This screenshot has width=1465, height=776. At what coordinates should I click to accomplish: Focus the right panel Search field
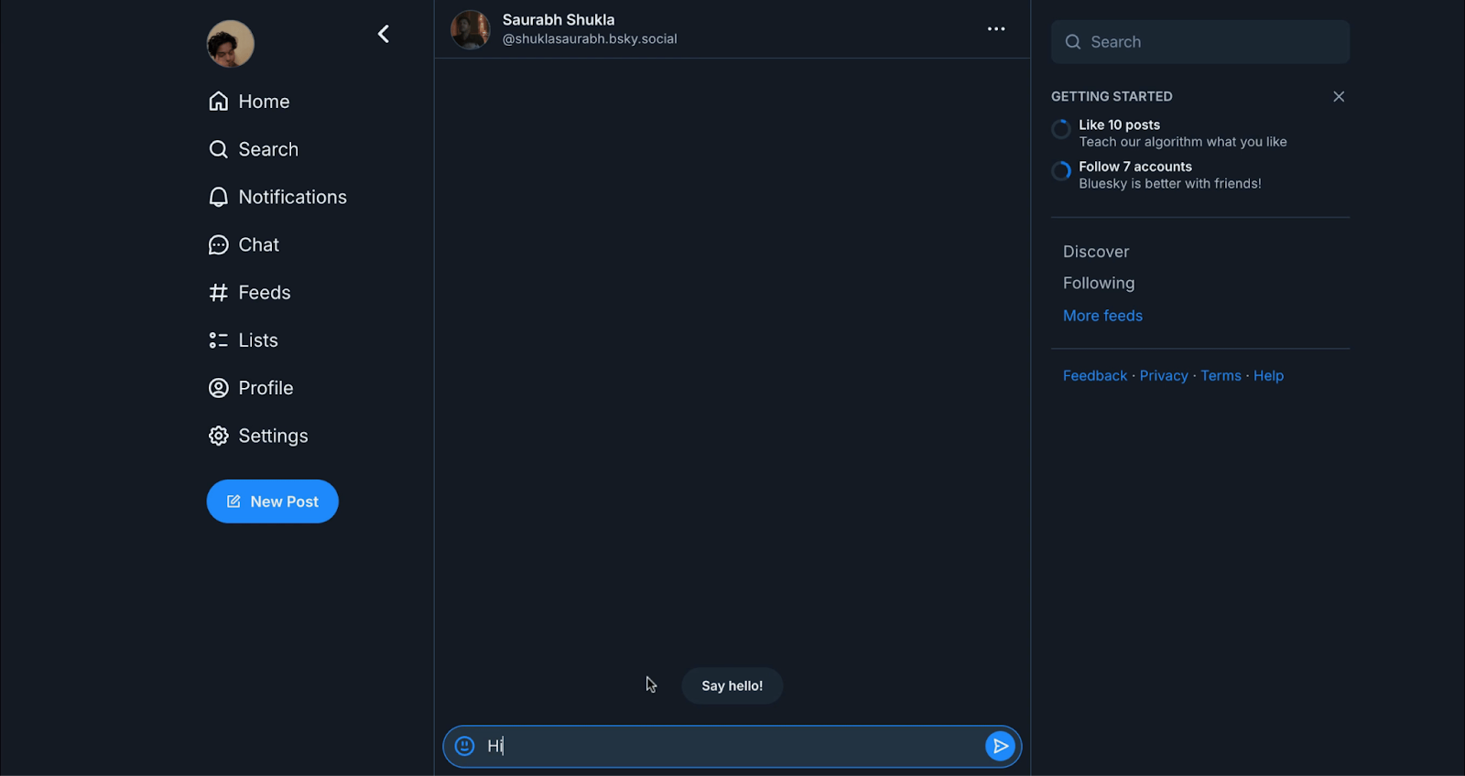point(1200,42)
